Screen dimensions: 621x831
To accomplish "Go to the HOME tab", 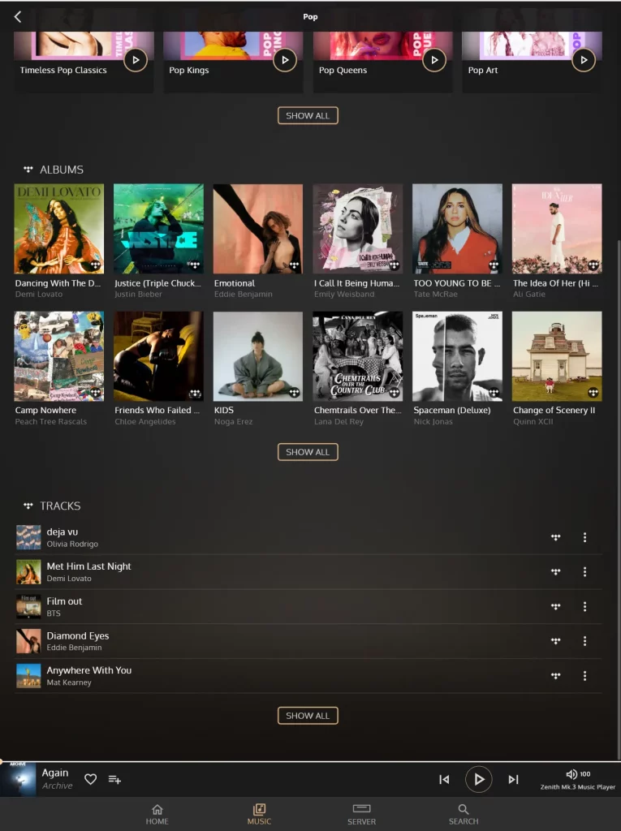I will tap(157, 814).
